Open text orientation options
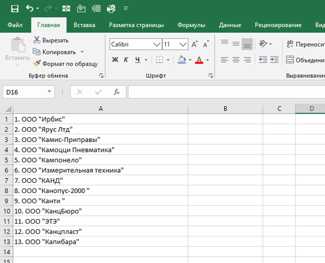The height and width of the screenshot is (263, 325). pyautogui.click(x=265, y=44)
